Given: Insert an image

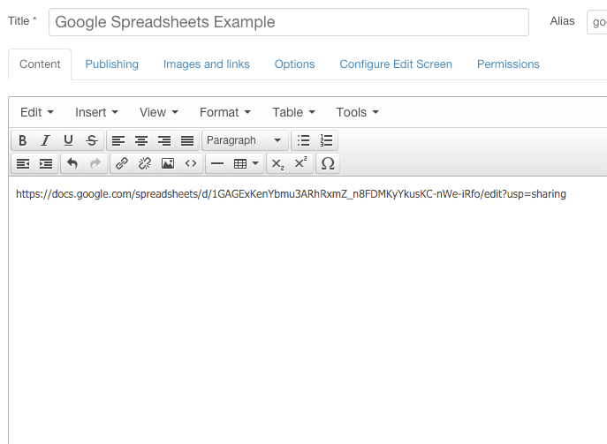Looking at the screenshot, I should tap(168, 163).
